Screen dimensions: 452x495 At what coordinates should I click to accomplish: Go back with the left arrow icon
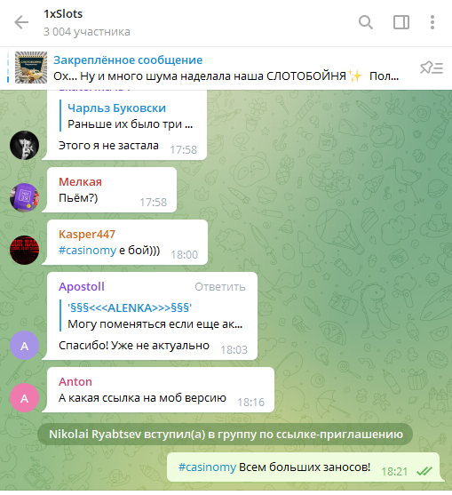coord(21,22)
